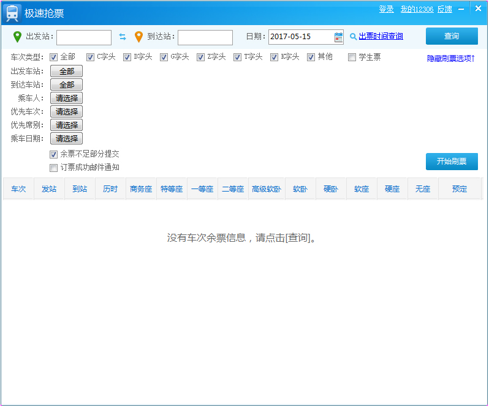Toggle the 全部 train type checkbox

[54, 58]
